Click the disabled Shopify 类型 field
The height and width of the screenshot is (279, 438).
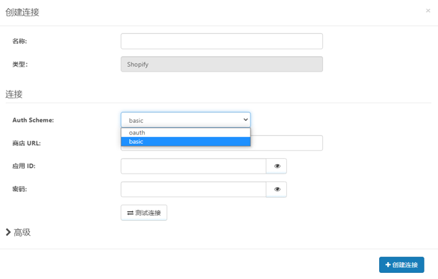222,64
